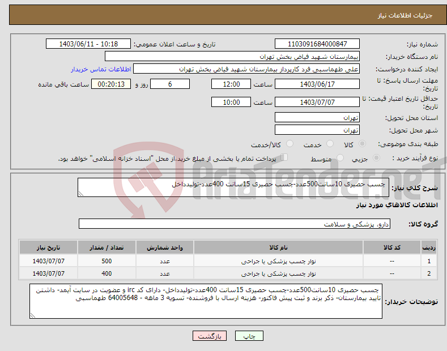Click row 1 date 1403/07/07 cell
This screenshot has height=351, width=447.
click(49, 261)
